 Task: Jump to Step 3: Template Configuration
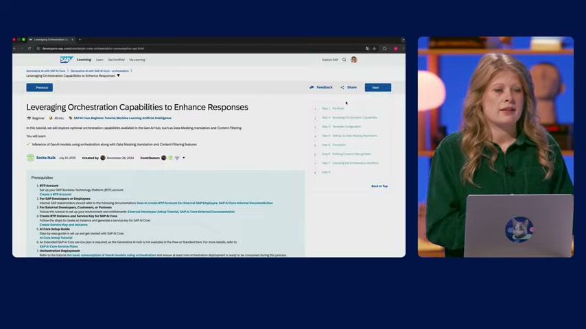(341, 127)
